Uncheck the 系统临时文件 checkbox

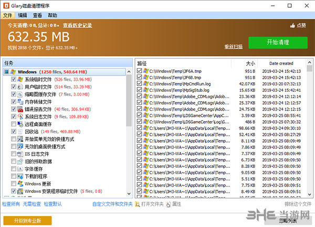point(14,79)
